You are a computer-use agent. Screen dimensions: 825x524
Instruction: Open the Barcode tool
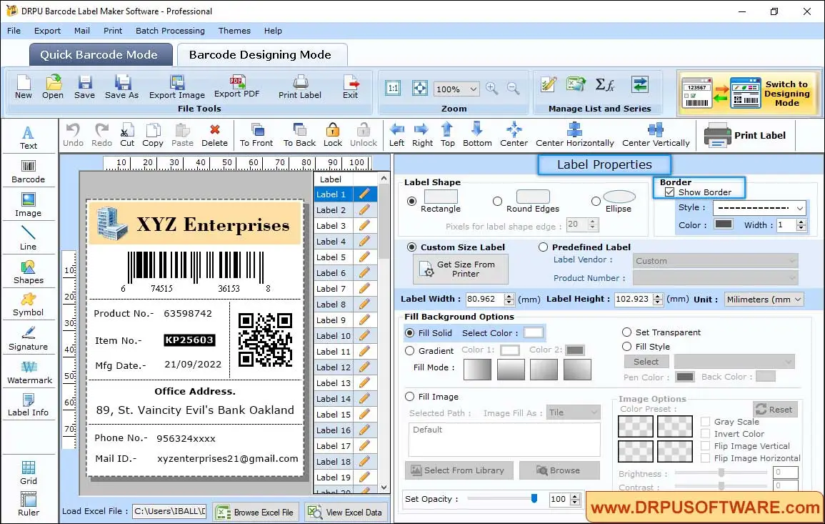point(28,170)
